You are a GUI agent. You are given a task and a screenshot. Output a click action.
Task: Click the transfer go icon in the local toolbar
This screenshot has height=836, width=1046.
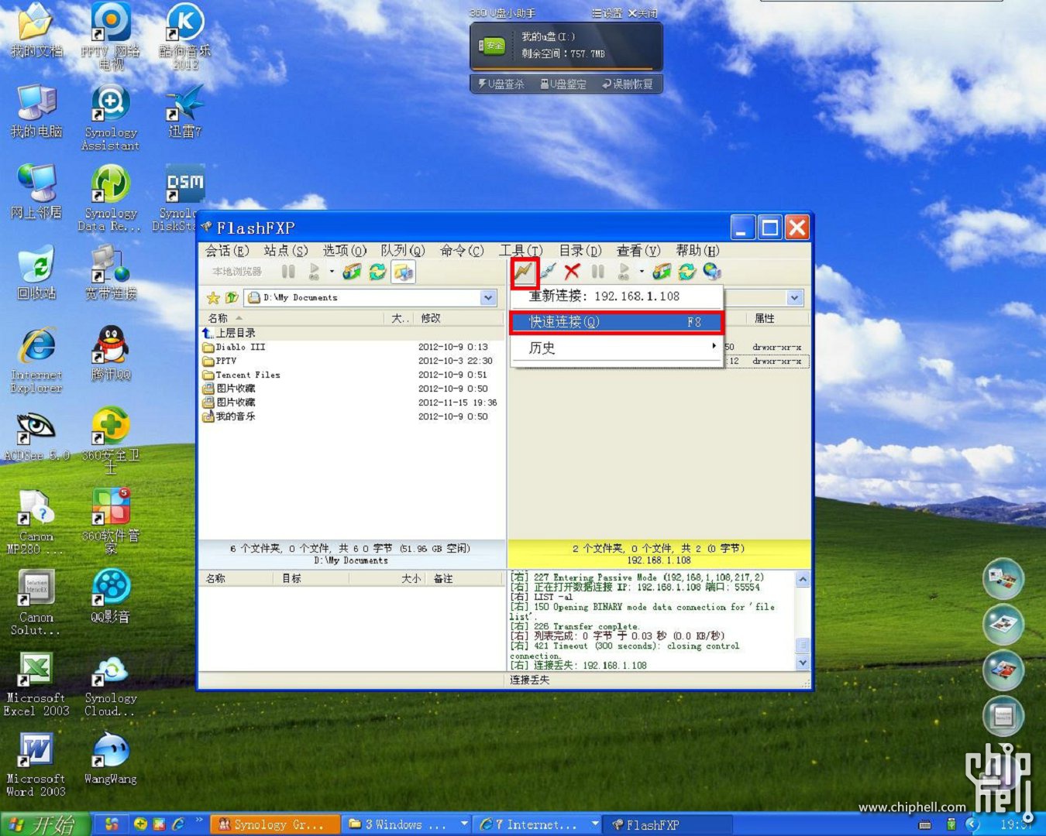[314, 272]
